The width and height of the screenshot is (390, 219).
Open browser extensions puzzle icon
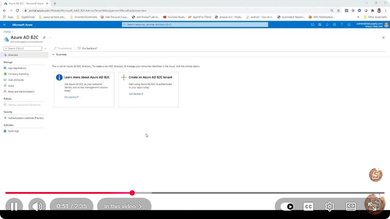[372, 11]
